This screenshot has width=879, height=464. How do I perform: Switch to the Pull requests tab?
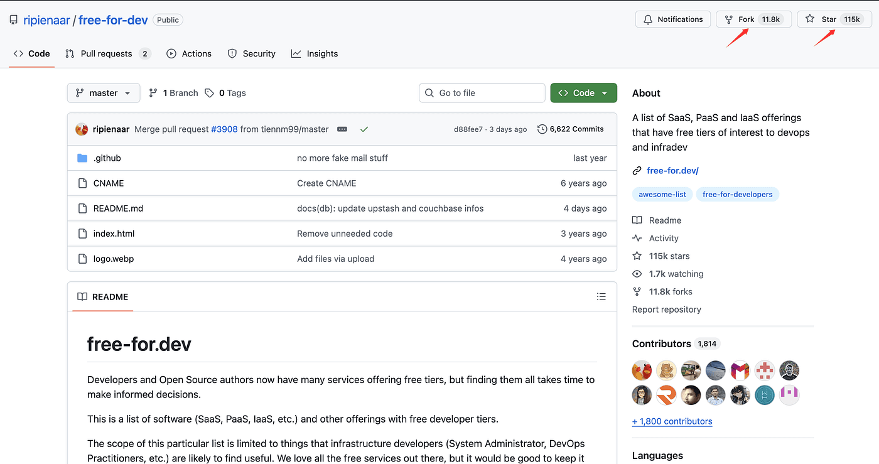point(107,54)
